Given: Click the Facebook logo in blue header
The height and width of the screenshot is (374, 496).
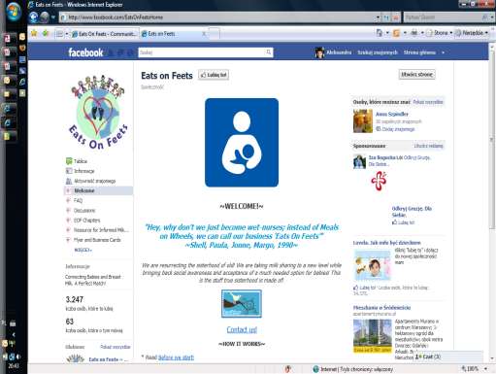Looking at the screenshot, I should 85,52.
